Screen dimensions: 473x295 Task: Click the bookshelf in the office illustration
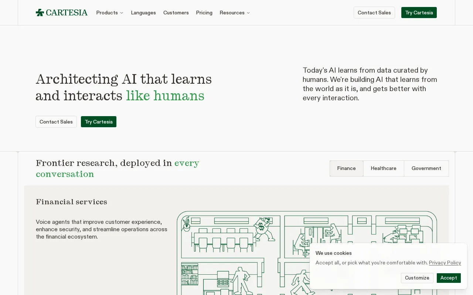[x=190, y=274]
